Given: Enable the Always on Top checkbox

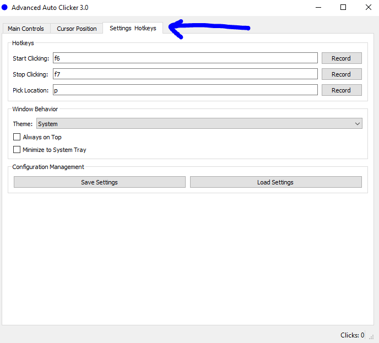Looking at the screenshot, I should (x=17, y=137).
